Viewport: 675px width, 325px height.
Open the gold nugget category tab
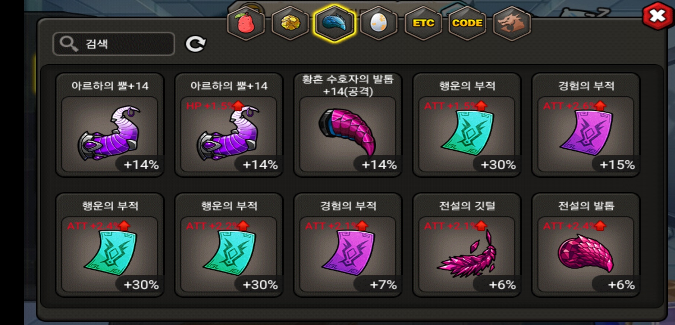coord(290,23)
